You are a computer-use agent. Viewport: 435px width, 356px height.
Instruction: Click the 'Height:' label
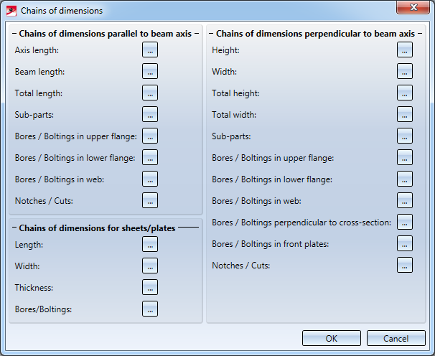click(x=226, y=50)
